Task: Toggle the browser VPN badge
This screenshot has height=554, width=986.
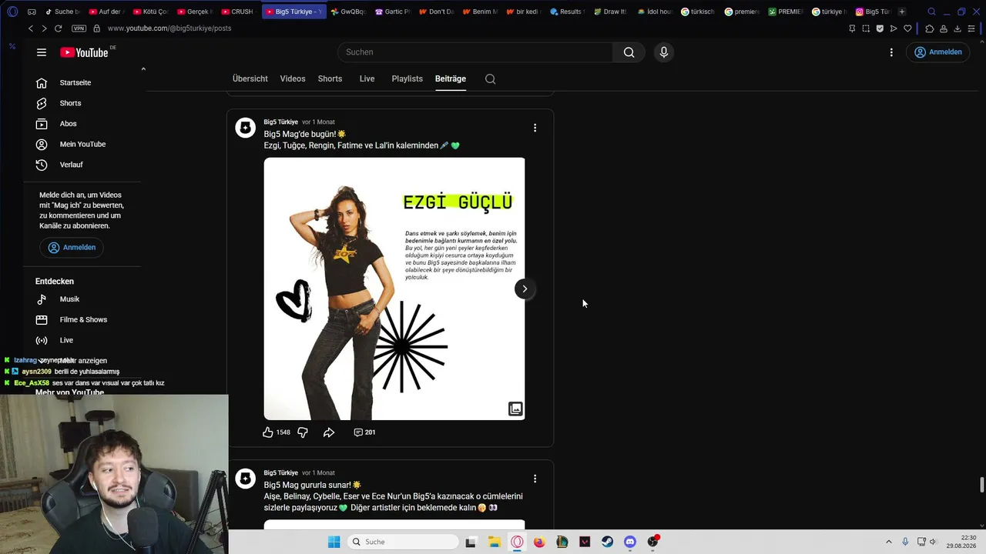Action: coord(79,28)
